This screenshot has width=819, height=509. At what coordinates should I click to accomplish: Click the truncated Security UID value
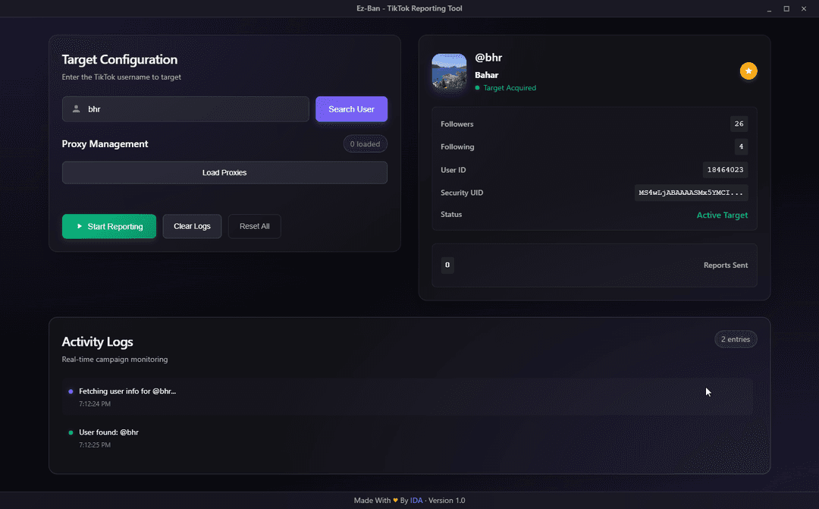pos(691,193)
